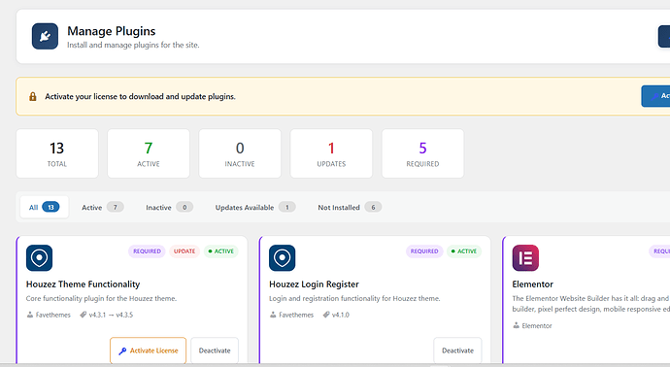Click the blue activate button in license banner
This screenshot has width=670, height=367.
point(655,96)
